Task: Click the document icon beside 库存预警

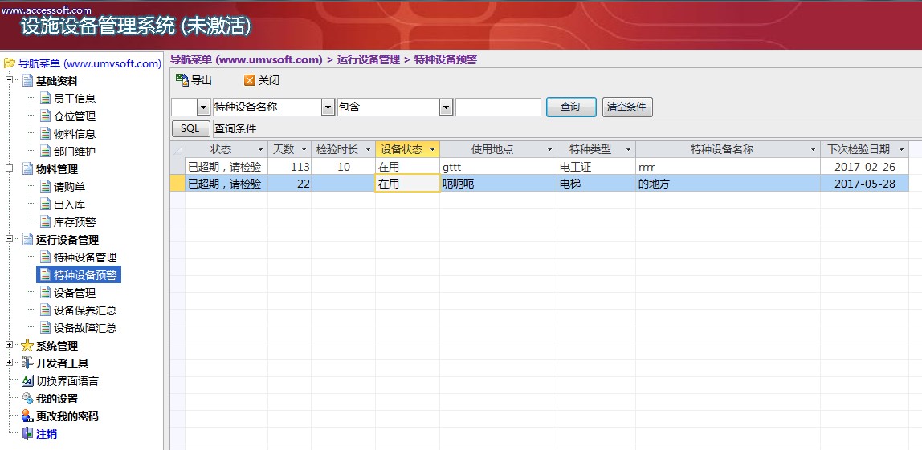Action: click(x=45, y=222)
